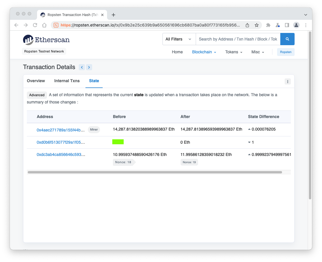
Task: Open address 0xdc3ab4ca856646c593
Action: point(61,154)
